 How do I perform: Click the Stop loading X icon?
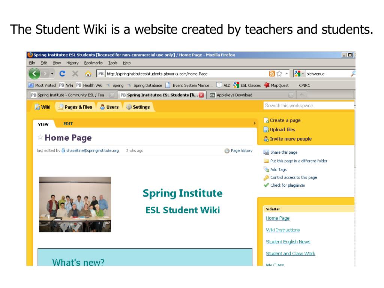pos(75,73)
